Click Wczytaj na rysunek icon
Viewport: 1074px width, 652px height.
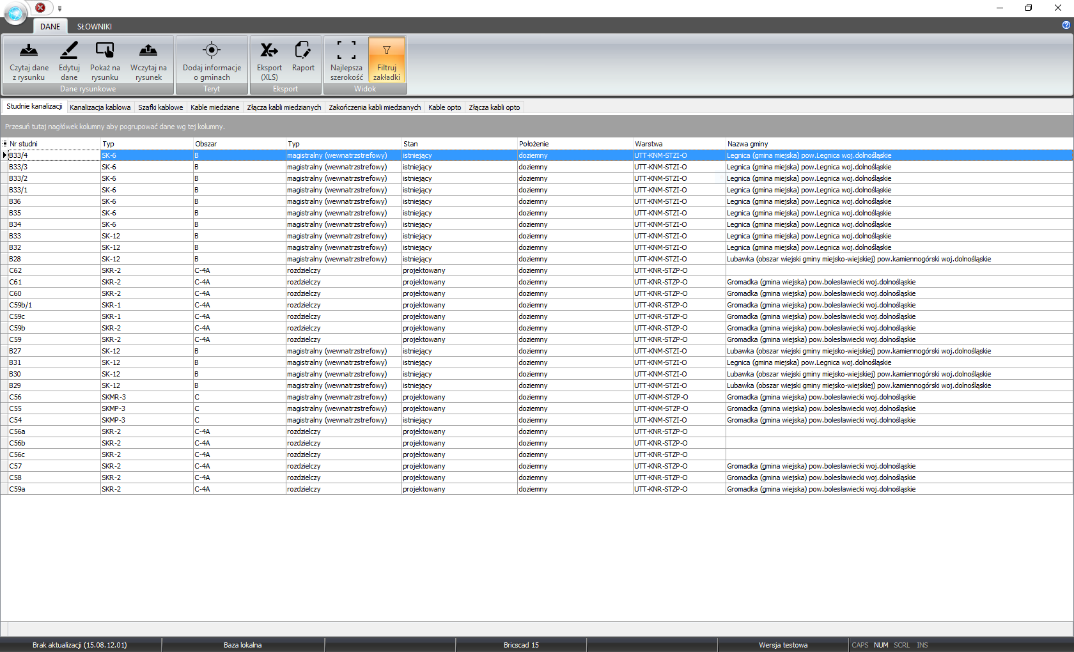point(148,60)
